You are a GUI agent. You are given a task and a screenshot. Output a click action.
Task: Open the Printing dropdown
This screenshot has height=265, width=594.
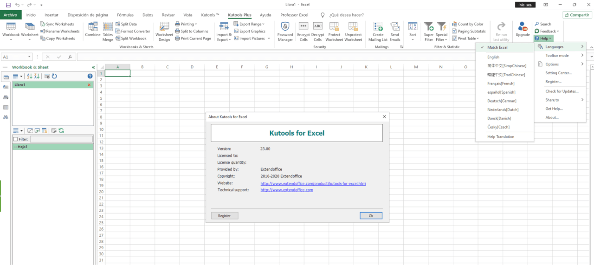pos(186,24)
